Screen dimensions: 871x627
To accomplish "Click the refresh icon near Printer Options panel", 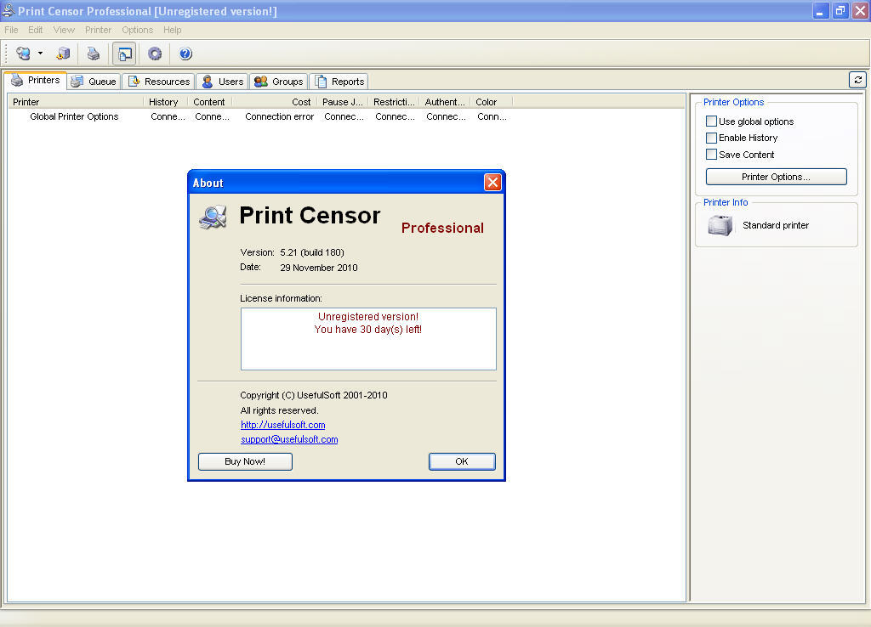I will (857, 79).
